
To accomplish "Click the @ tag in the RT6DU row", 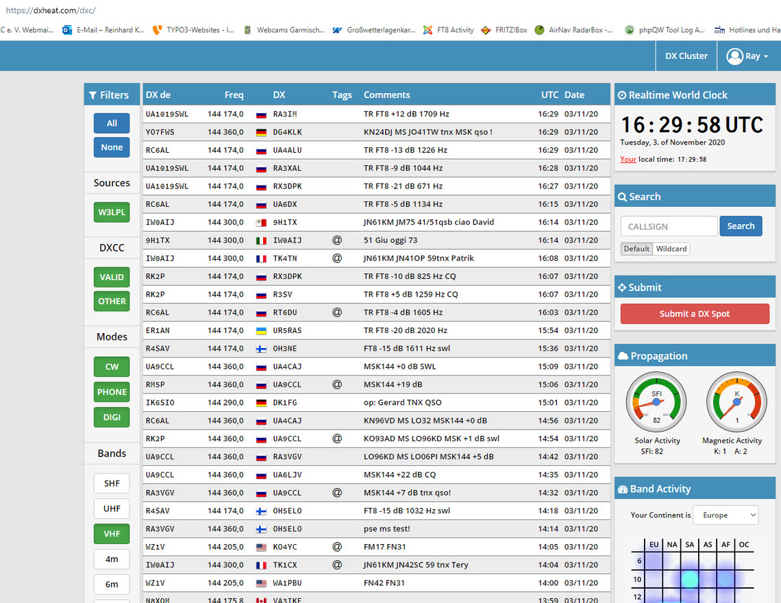I will [x=337, y=312].
